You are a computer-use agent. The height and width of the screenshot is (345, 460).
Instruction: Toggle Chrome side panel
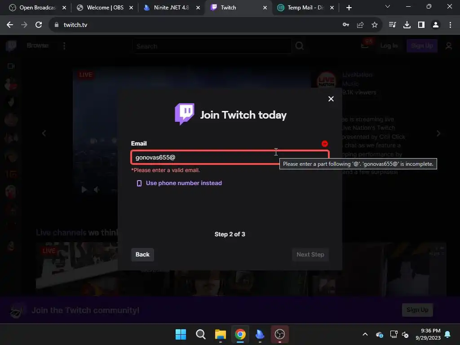(x=421, y=25)
